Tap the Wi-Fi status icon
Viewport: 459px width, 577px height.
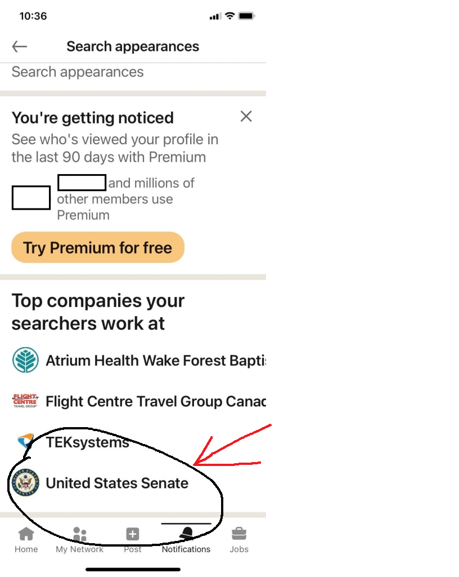point(229,16)
